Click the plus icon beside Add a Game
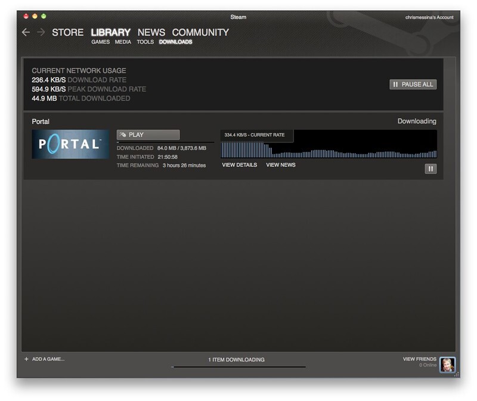Image resolution: width=477 pixels, height=401 pixels. click(26, 359)
